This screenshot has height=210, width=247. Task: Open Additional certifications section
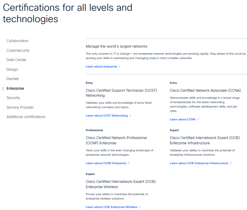click(x=26, y=117)
